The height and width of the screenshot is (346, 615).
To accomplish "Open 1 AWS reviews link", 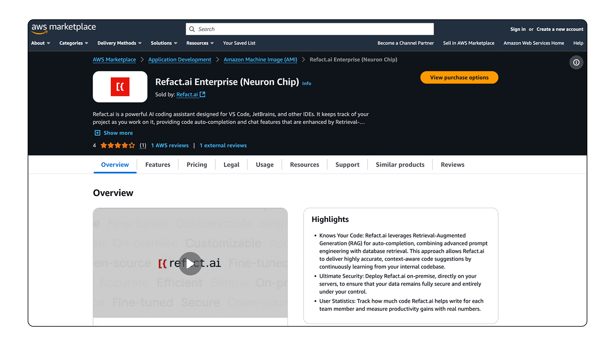I will pyautogui.click(x=170, y=146).
